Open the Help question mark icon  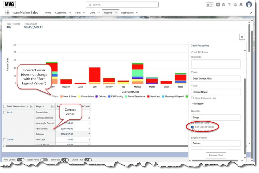click(229, 5)
